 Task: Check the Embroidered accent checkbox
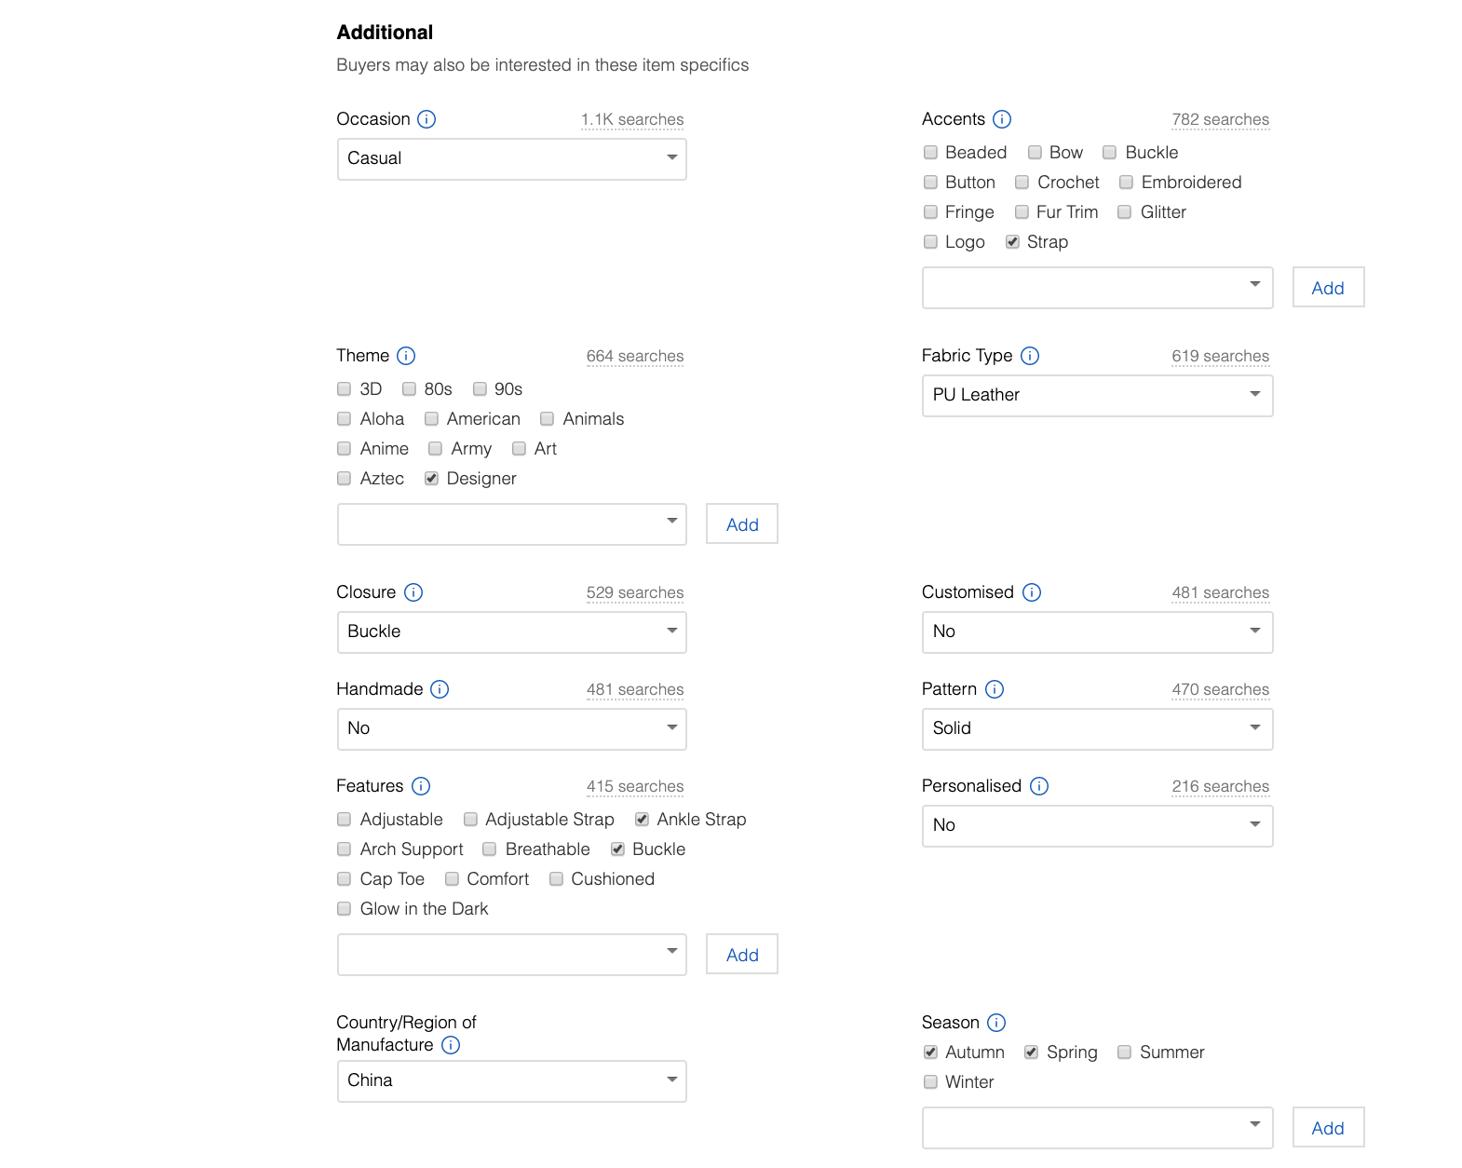pos(1126,183)
